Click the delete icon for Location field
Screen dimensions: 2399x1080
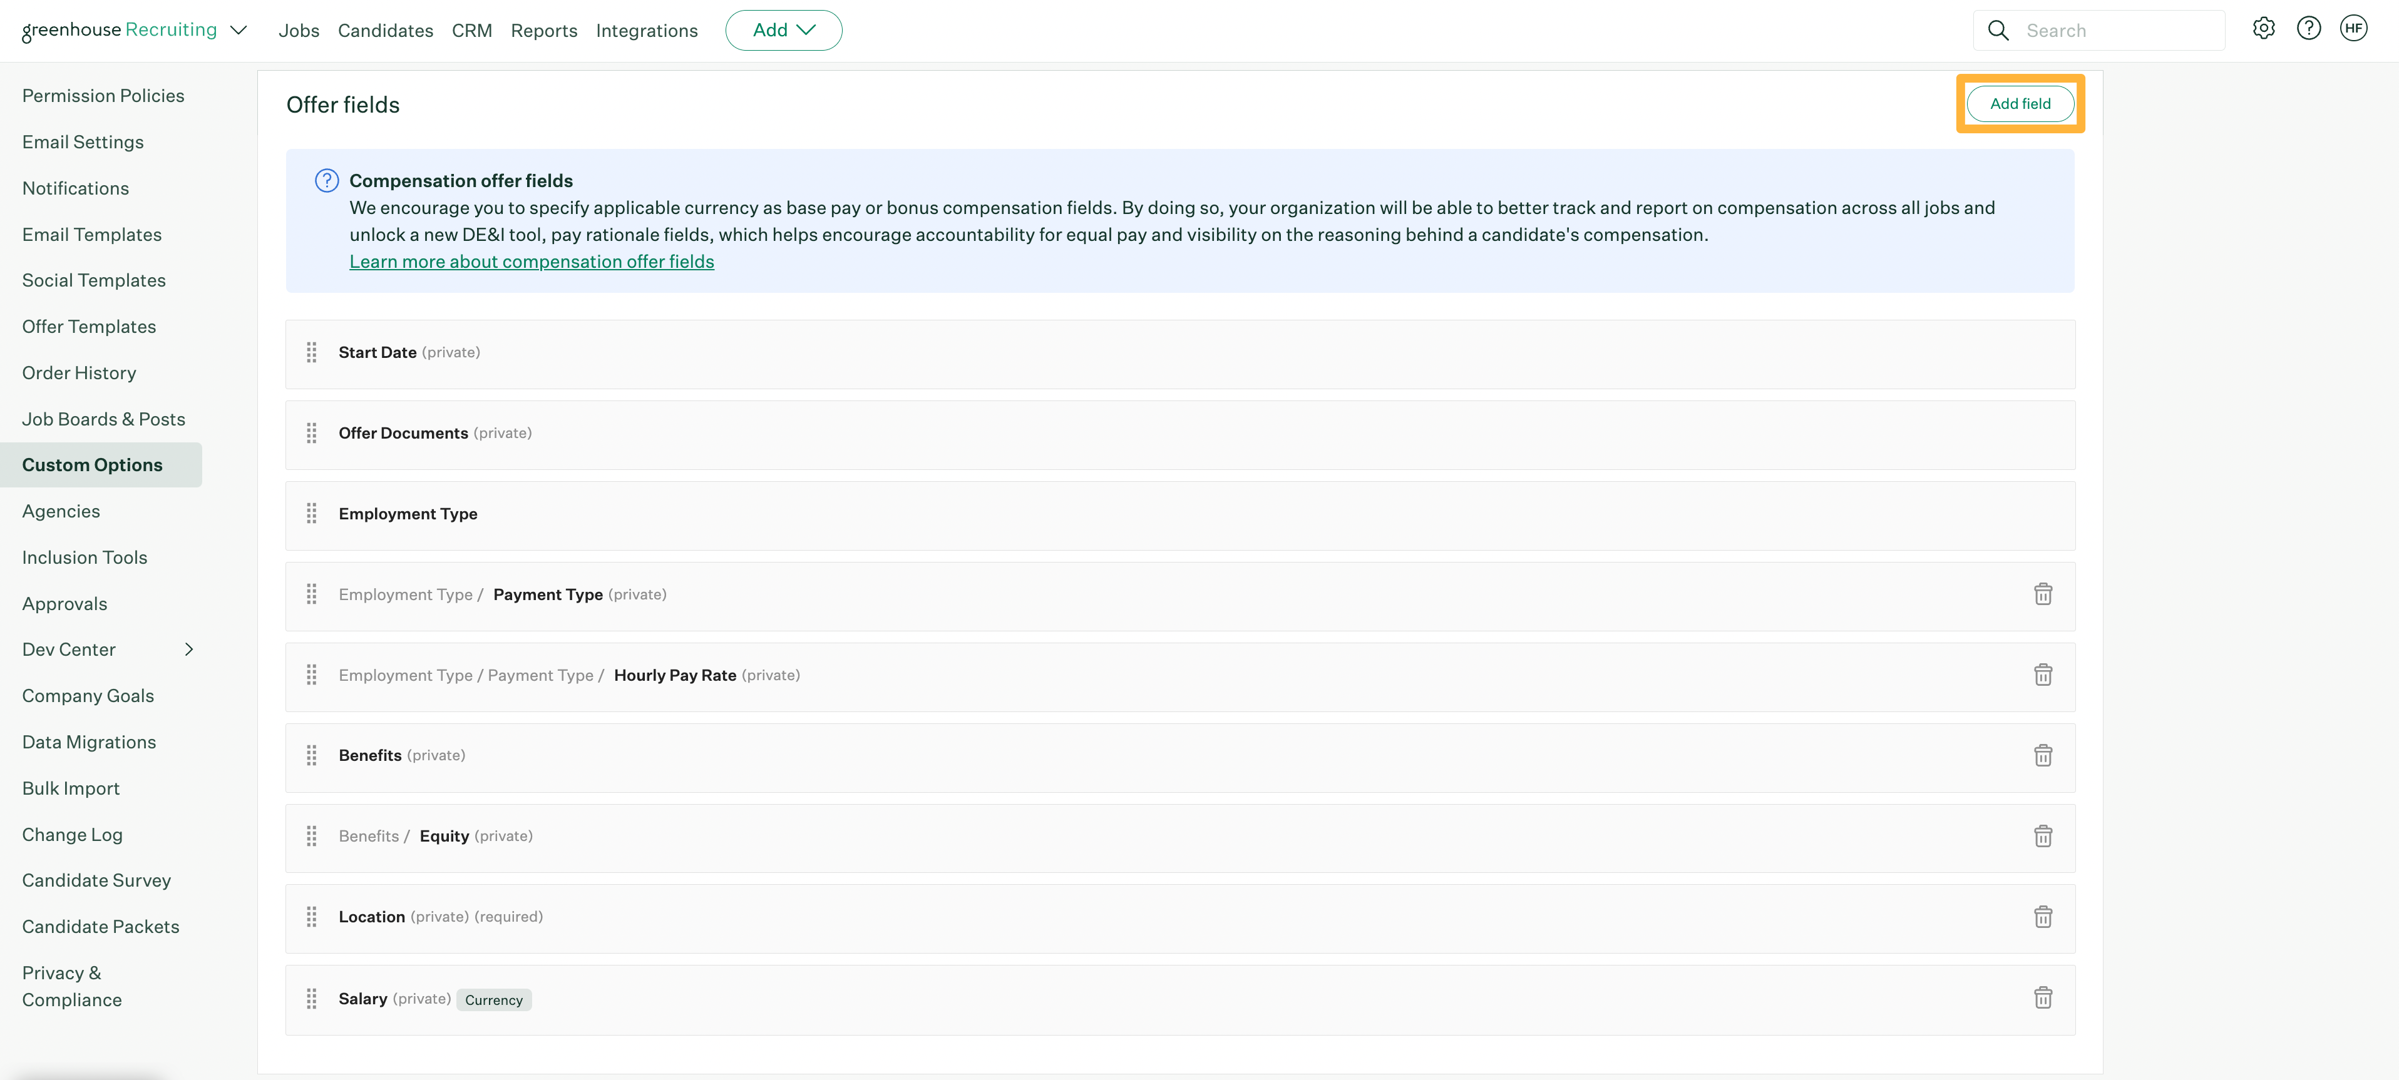pyautogui.click(x=2043, y=916)
